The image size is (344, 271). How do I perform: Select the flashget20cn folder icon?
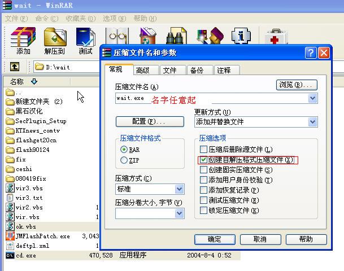click(10, 141)
